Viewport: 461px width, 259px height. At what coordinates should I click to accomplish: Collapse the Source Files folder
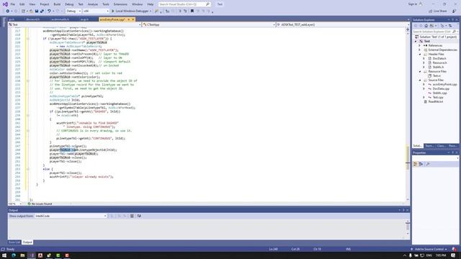pos(419,80)
